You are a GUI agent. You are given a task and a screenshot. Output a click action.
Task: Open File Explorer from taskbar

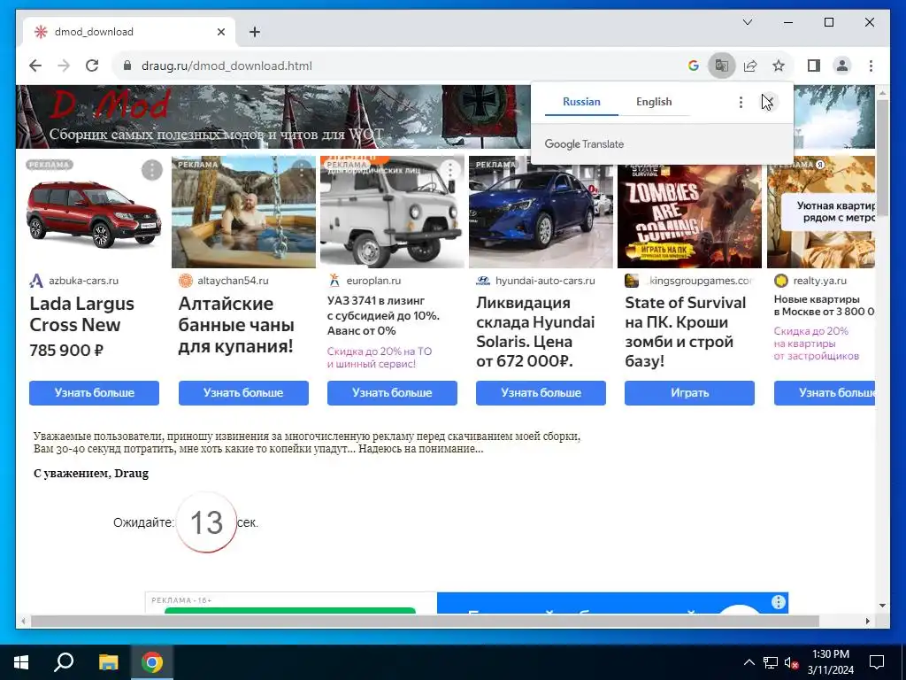(x=108, y=662)
